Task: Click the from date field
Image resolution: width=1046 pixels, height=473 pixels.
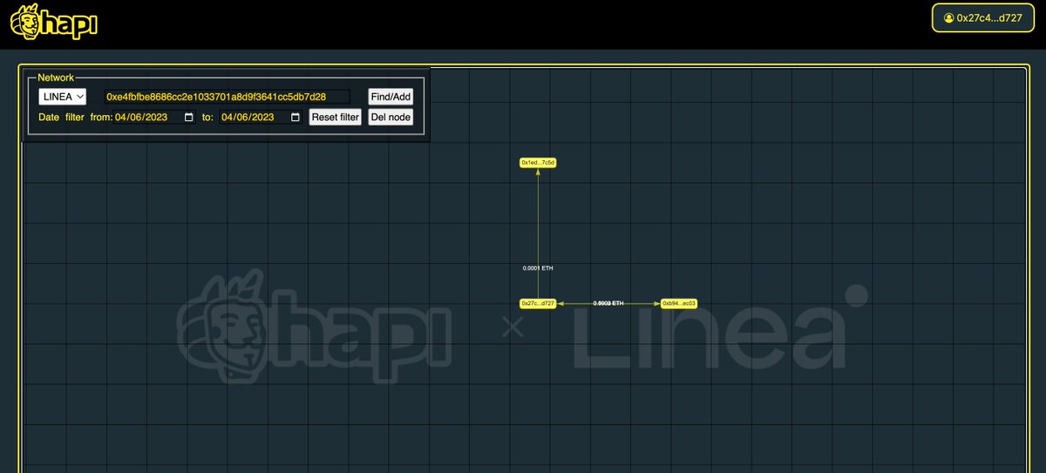Action: (154, 117)
